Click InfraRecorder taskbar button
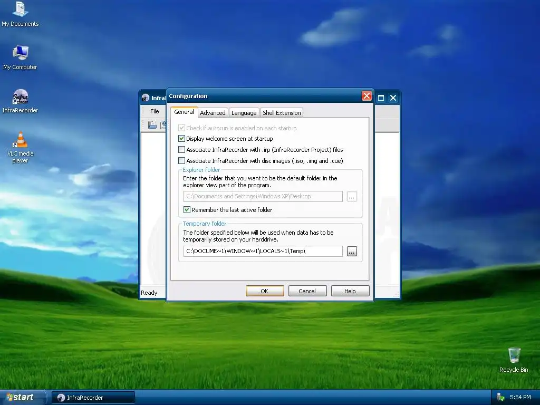 (93, 398)
